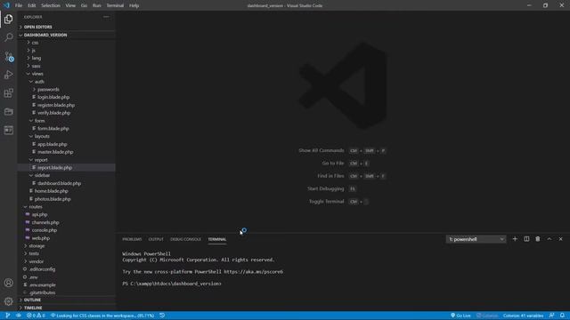Open Explorer more actions ellipsis

[106, 17]
